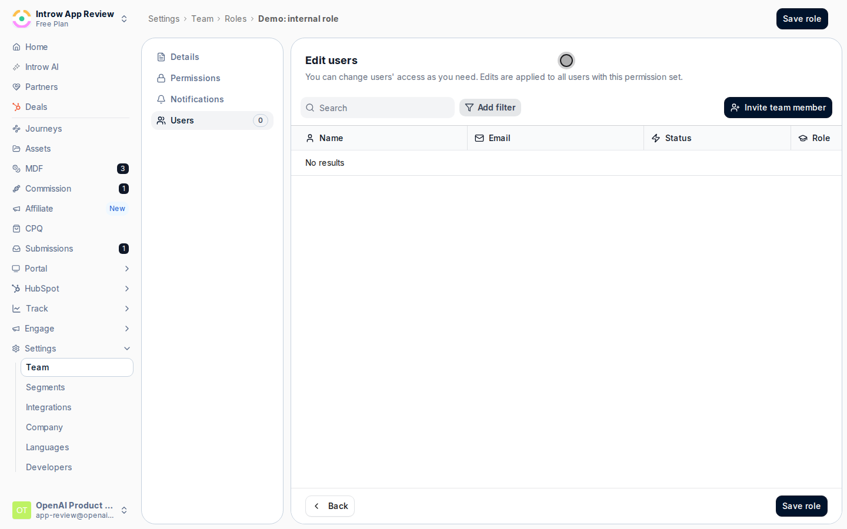Click the Email column envelope icon
Screen dimensions: 847x529
pyautogui.click(x=479, y=138)
